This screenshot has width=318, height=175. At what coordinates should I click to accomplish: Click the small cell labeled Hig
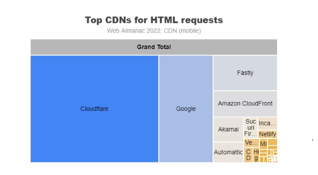click(x=256, y=155)
